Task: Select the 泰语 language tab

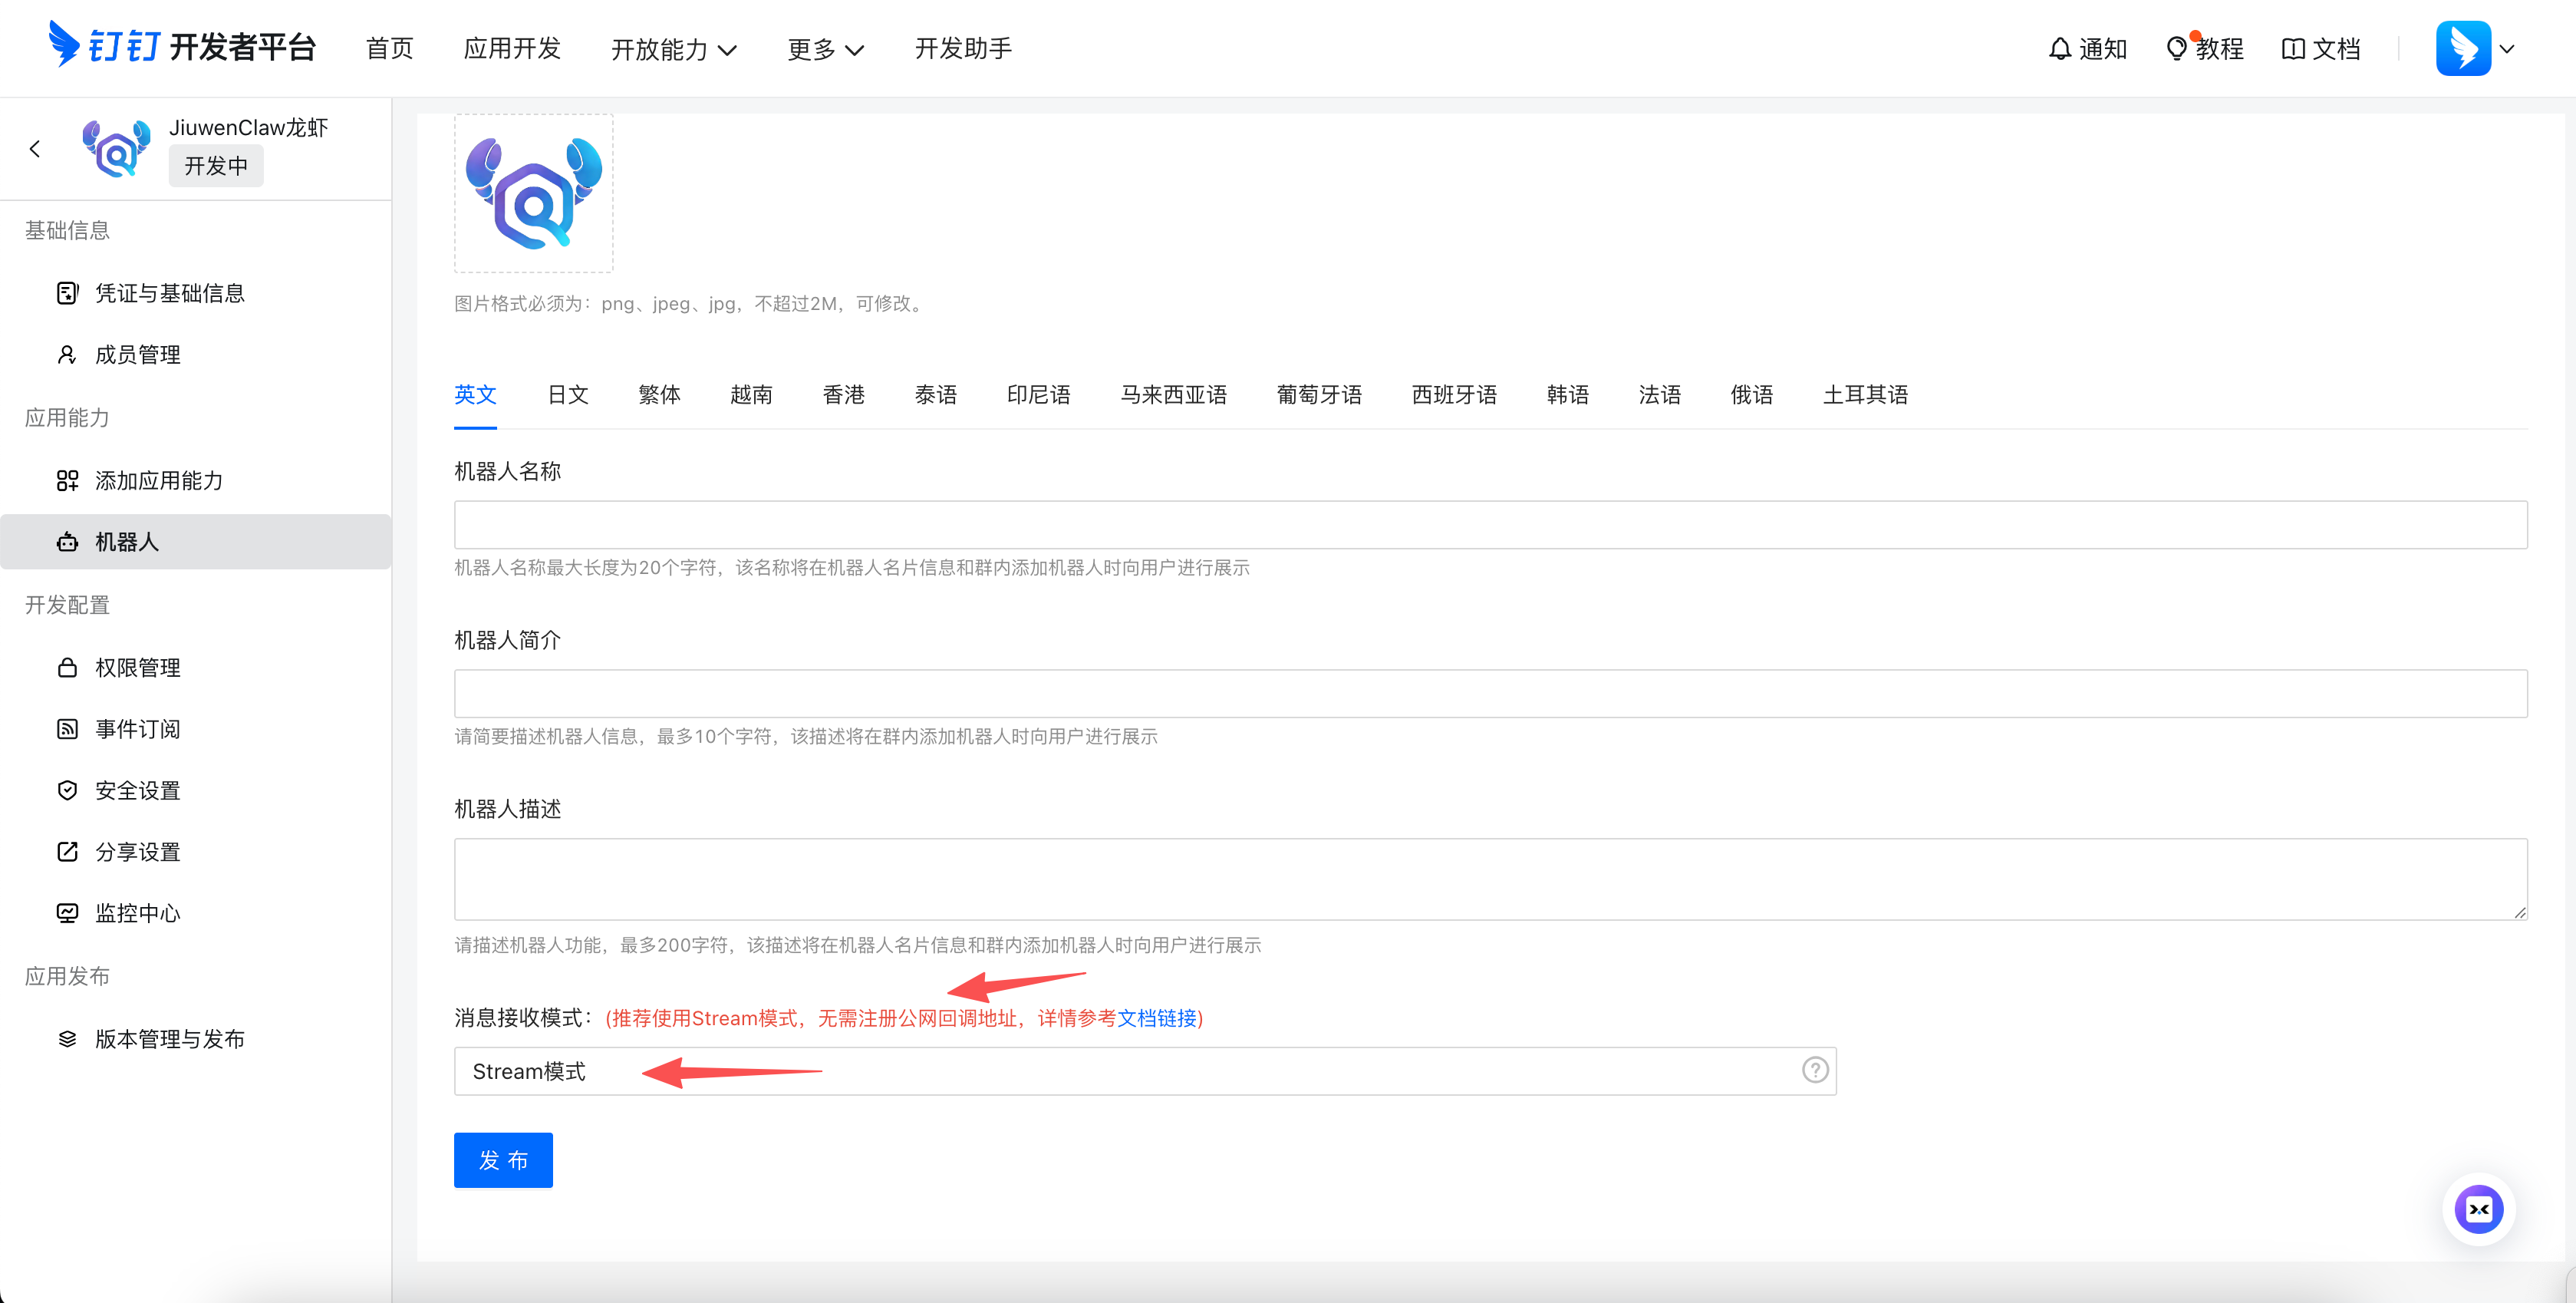Action: [935, 394]
